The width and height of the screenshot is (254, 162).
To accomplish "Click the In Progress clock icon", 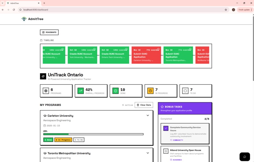I will click(x=150, y=91).
